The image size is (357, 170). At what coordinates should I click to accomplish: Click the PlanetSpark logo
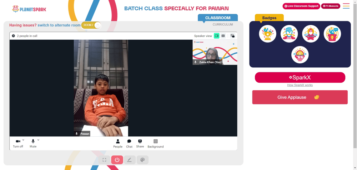click(29, 9)
